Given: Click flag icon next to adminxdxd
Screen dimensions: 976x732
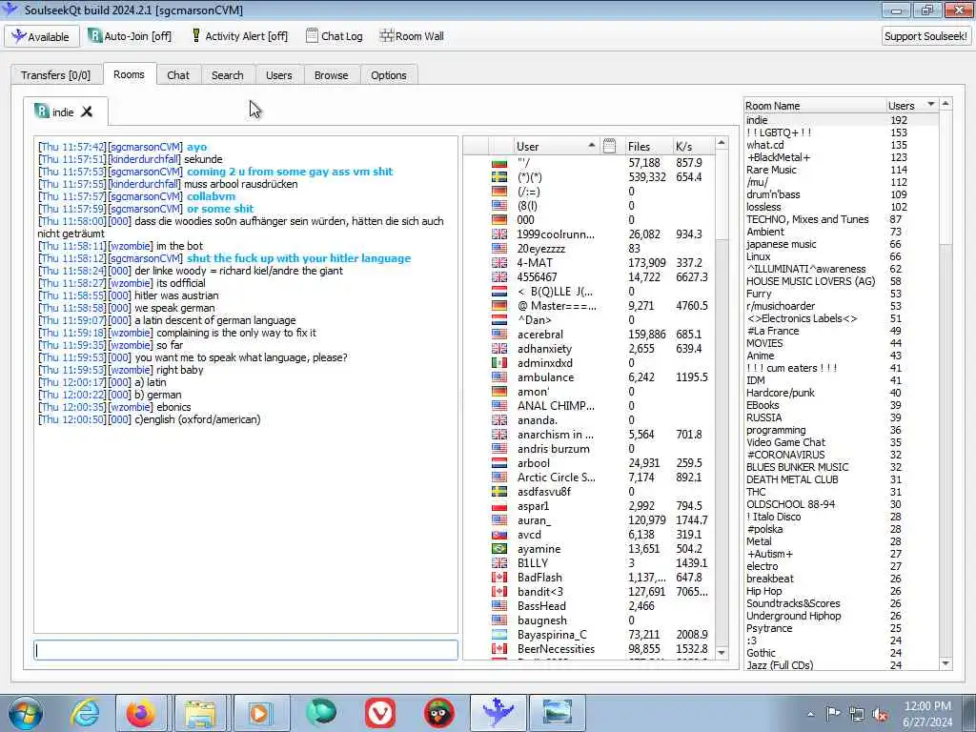Looking at the screenshot, I should click(499, 363).
